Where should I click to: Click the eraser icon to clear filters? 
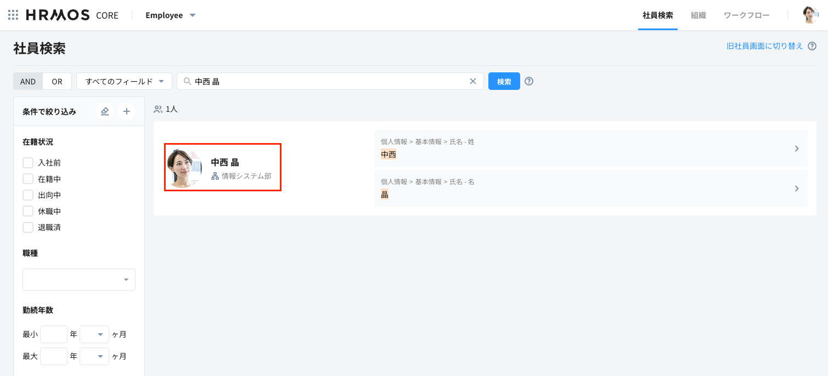105,111
